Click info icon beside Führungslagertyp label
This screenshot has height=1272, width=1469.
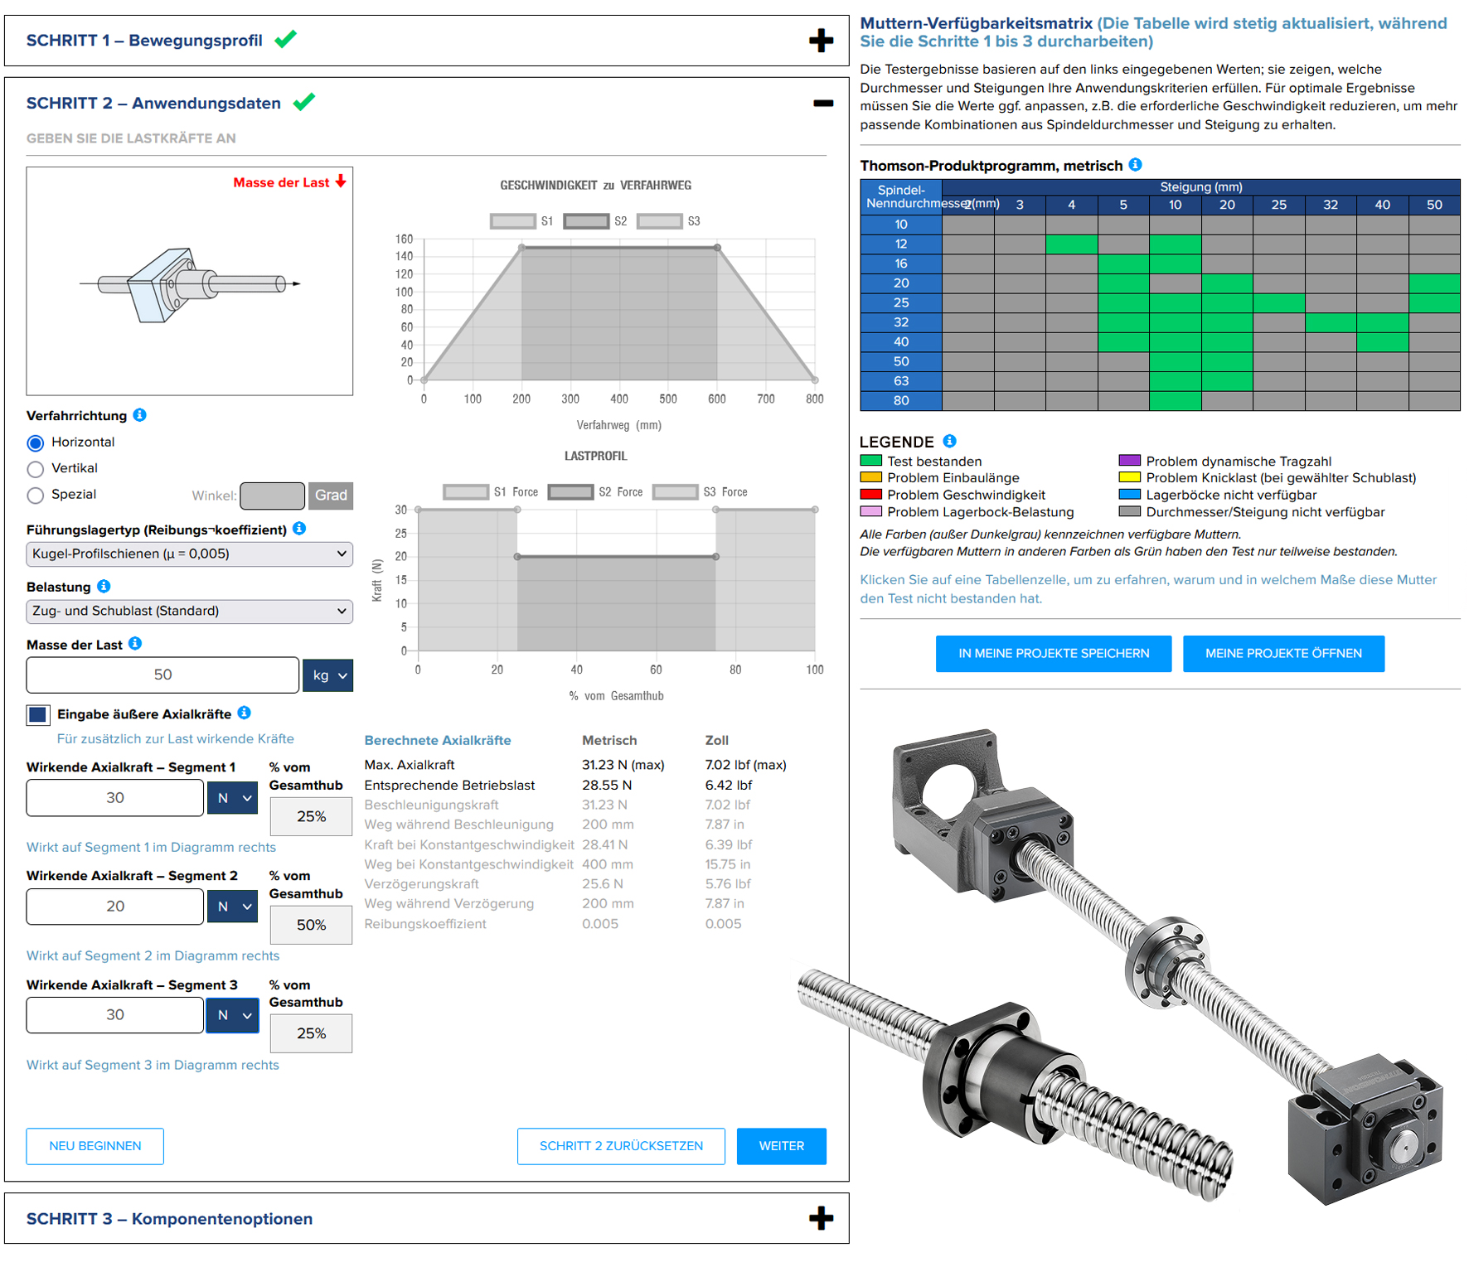[x=300, y=529]
